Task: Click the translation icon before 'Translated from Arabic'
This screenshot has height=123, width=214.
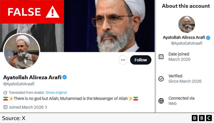Action: point(5,92)
